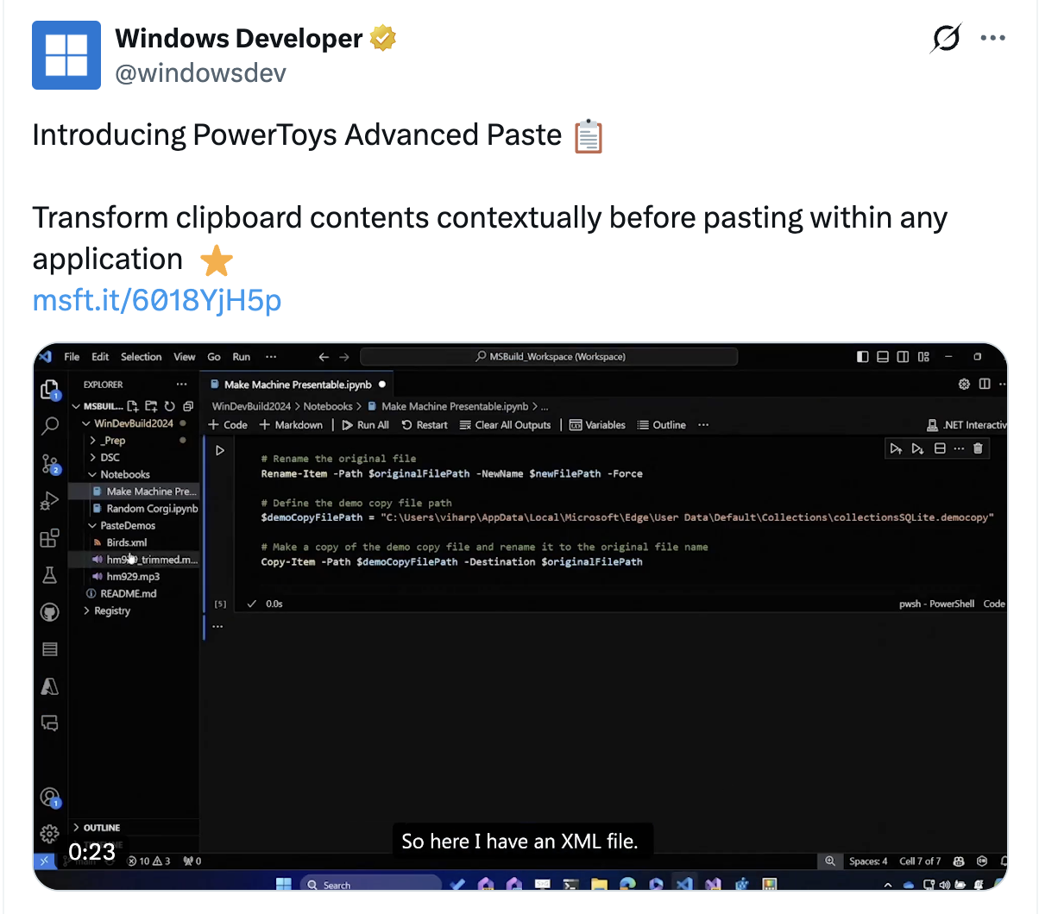Run the current notebook cell
Screen dimensions: 1039x914
[x=220, y=450]
